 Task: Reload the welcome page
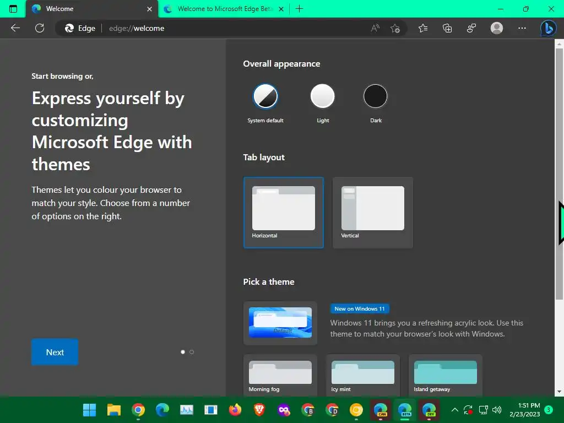(40, 28)
